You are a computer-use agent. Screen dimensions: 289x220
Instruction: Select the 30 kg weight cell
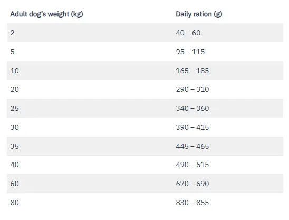point(15,127)
